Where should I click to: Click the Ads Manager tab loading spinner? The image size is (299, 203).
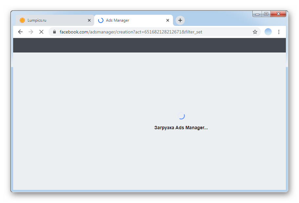[101, 20]
